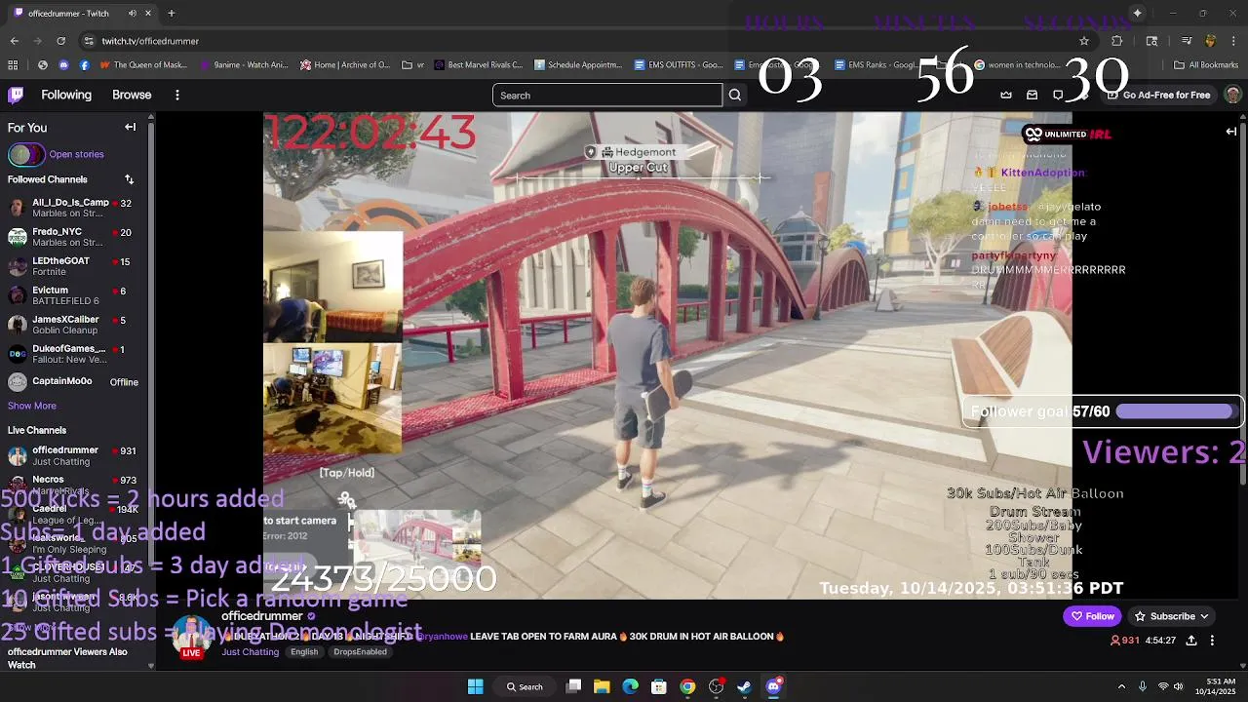Open Discord bookmark icon in bar
The height and width of the screenshot is (702, 1248).
point(63,65)
